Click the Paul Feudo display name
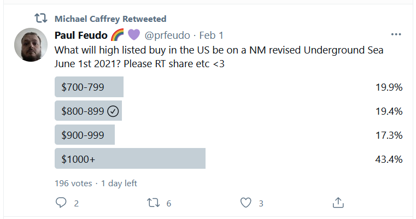This screenshot has width=416, height=219. click(x=81, y=35)
